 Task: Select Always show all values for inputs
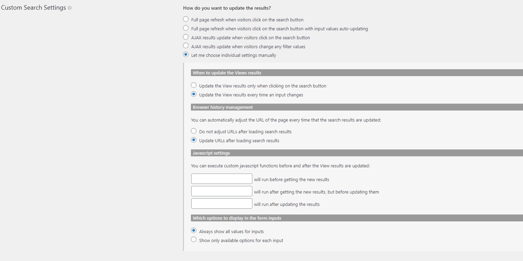(x=194, y=231)
